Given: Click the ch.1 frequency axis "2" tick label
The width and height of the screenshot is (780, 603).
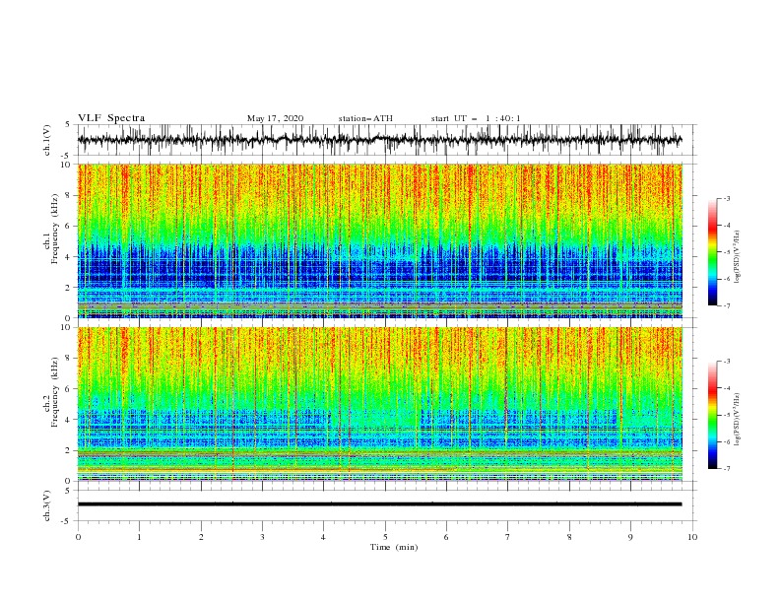Looking at the screenshot, I should click(x=69, y=288).
